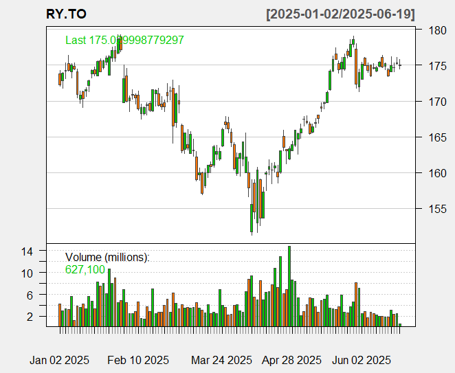This screenshot has height=373, width=455.
Task: Click the last tiny green volume bar
Action: pos(400,325)
